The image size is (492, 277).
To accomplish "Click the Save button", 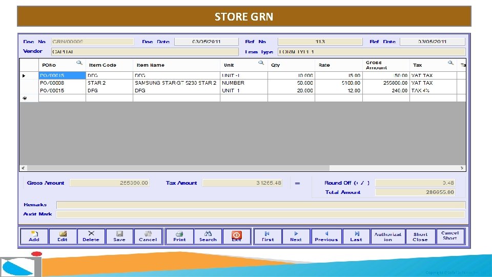I will pos(119,236).
